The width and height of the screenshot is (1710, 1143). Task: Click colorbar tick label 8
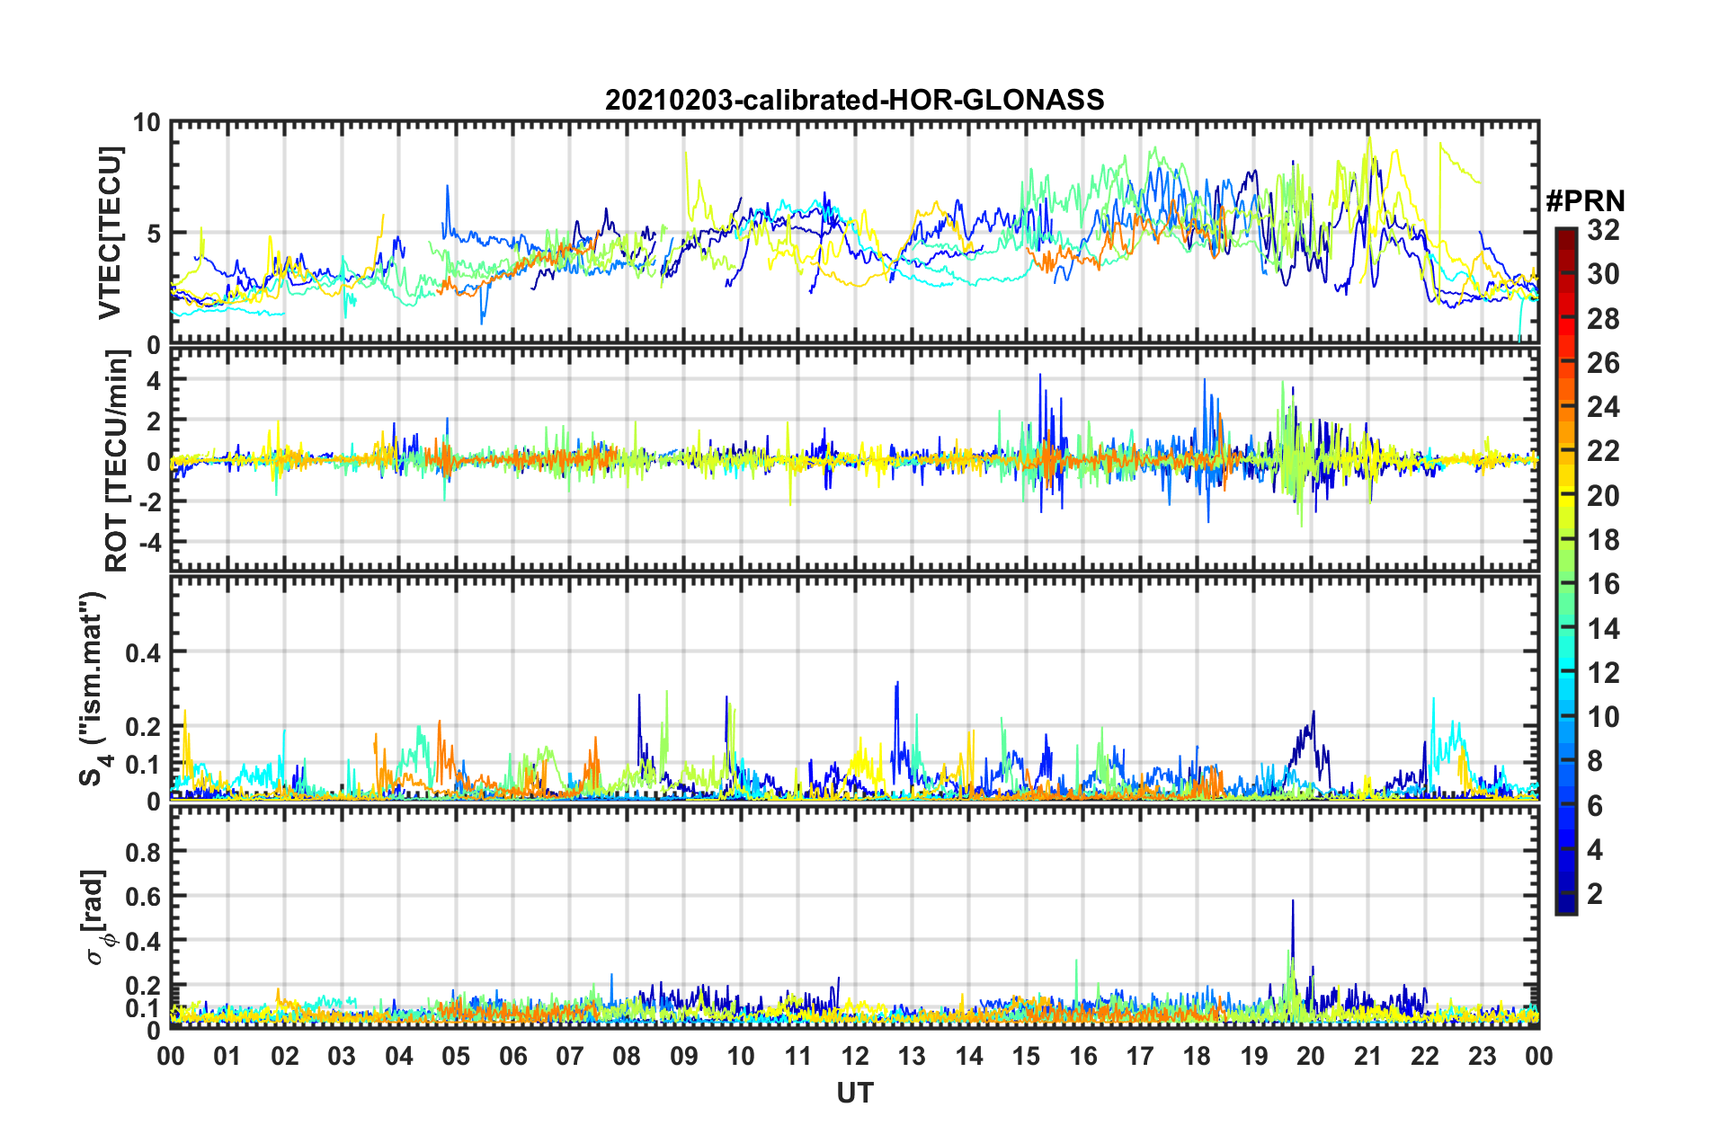pos(1595,761)
